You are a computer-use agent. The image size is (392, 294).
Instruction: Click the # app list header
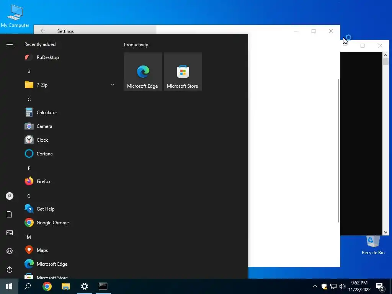click(x=29, y=72)
